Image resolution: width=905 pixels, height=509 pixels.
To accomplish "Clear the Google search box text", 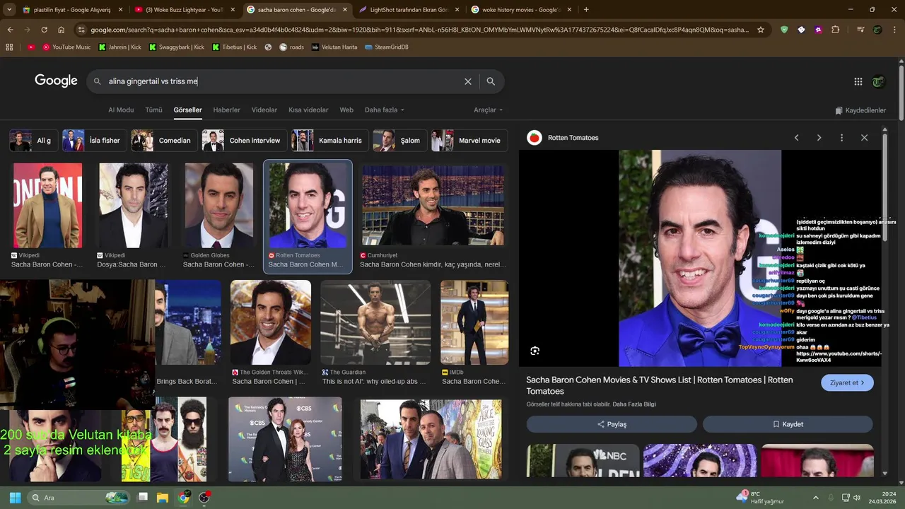I will tap(468, 81).
